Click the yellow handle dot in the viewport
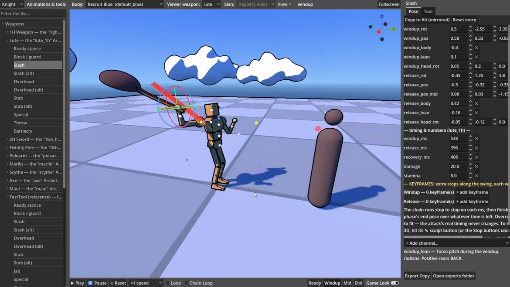 [x=256, y=123]
